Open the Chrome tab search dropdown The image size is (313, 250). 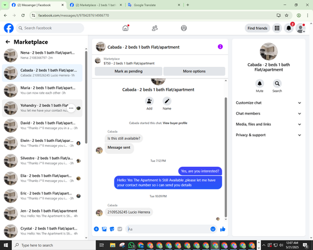pos(4,5)
